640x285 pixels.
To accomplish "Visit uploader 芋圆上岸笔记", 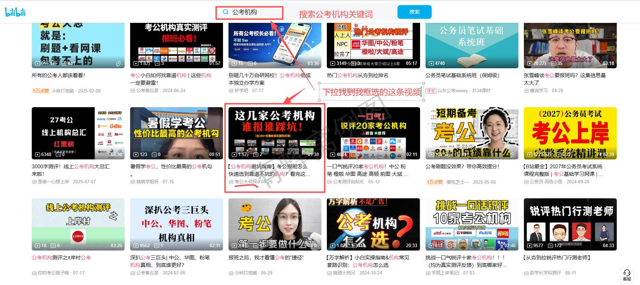I will [x=445, y=273].
